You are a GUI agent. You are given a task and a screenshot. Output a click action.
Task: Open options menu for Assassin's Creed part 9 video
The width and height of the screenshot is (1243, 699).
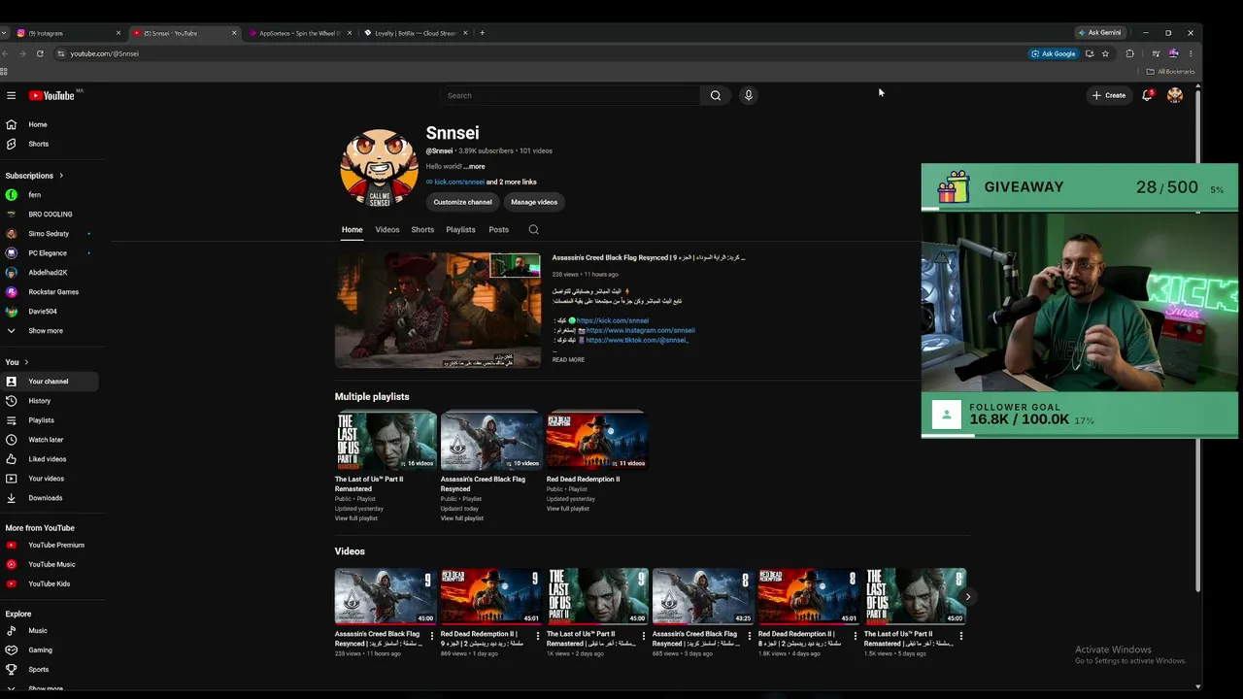[432, 636]
